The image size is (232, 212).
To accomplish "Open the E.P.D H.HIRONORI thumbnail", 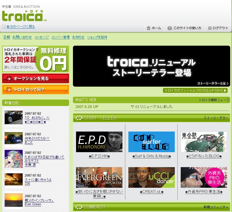I will tap(99, 142).
